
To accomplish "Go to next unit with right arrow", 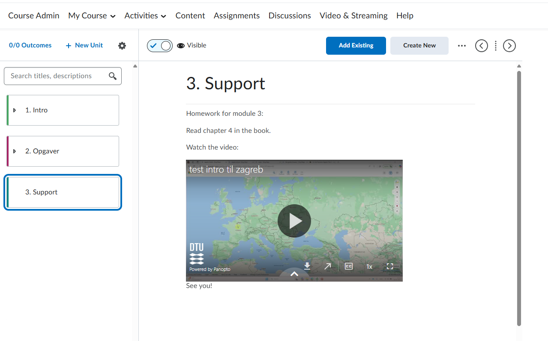I will point(509,46).
